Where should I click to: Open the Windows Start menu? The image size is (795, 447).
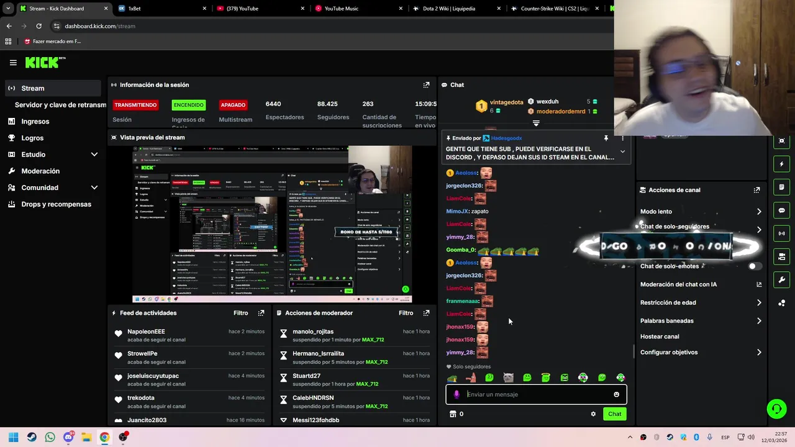click(13, 437)
